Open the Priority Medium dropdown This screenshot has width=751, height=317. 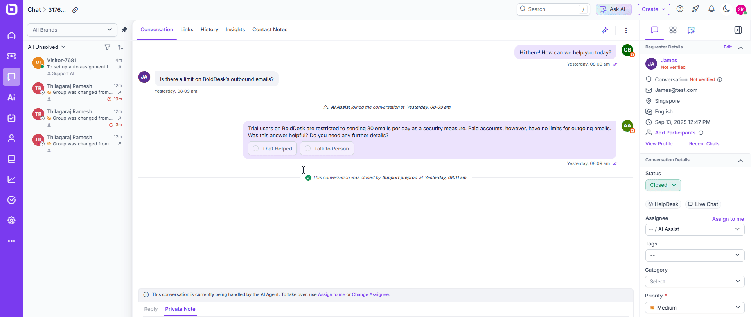tap(695, 308)
